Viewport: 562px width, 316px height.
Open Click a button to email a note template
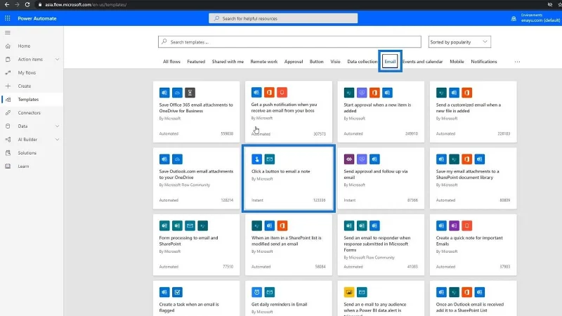coord(289,178)
